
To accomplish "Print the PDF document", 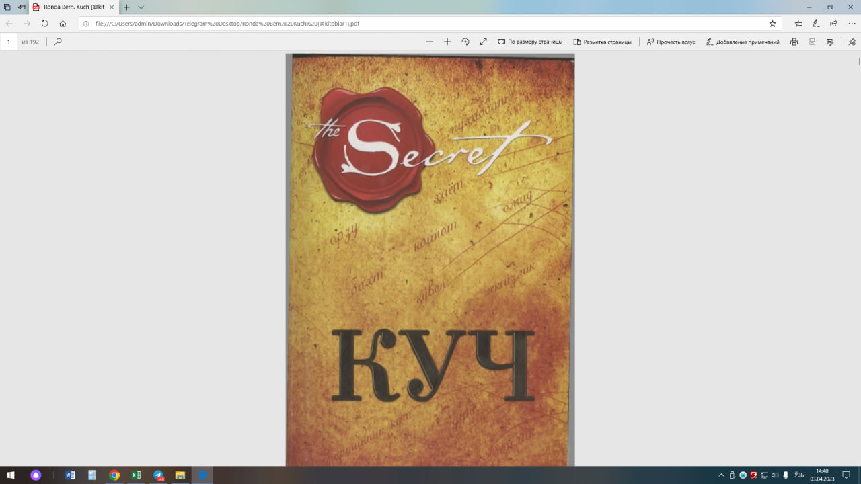I will point(794,42).
